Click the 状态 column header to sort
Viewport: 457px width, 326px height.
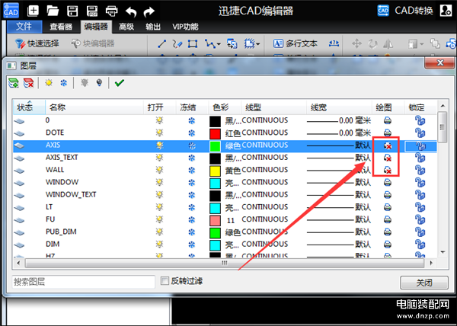click(x=29, y=107)
